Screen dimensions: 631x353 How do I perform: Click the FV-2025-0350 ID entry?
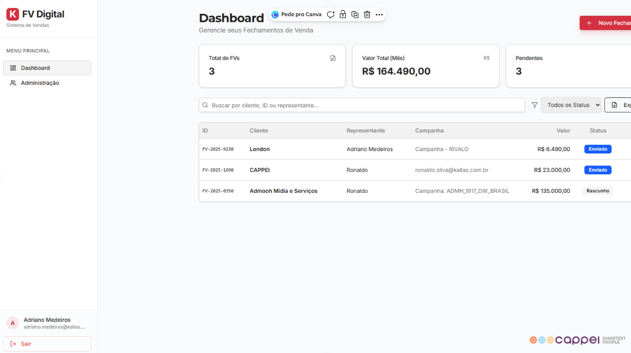(x=218, y=191)
